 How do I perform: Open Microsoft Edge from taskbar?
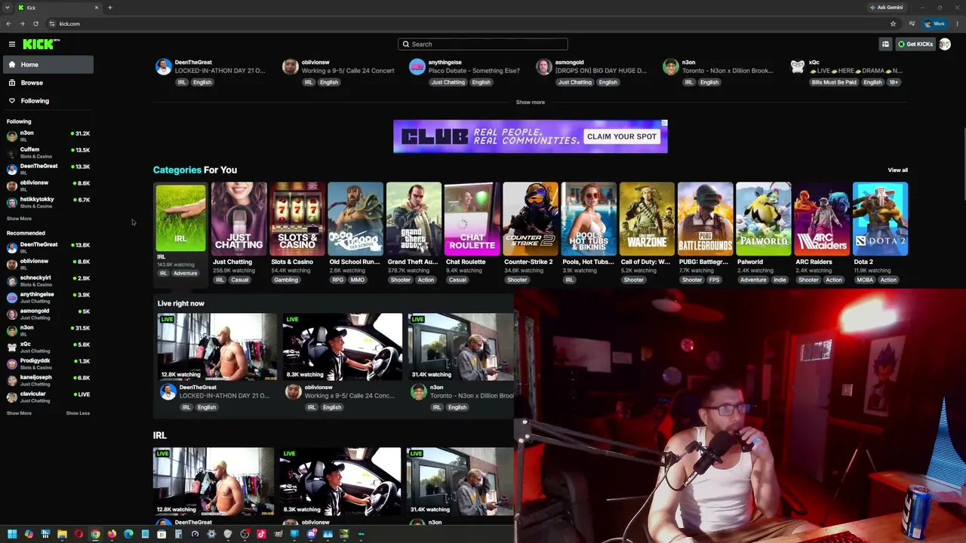coord(128,535)
